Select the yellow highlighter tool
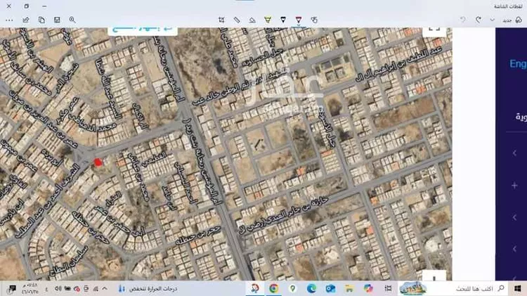The height and width of the screenshot is (296, 527). [268, 20]
